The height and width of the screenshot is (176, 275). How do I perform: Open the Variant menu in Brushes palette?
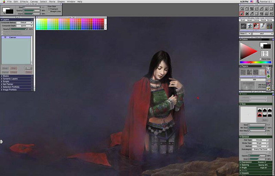(x=250, y=20)
